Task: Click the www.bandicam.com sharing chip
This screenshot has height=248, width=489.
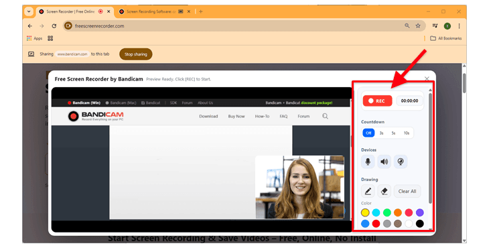Action: pyautogui.click(x=72, y=54)
